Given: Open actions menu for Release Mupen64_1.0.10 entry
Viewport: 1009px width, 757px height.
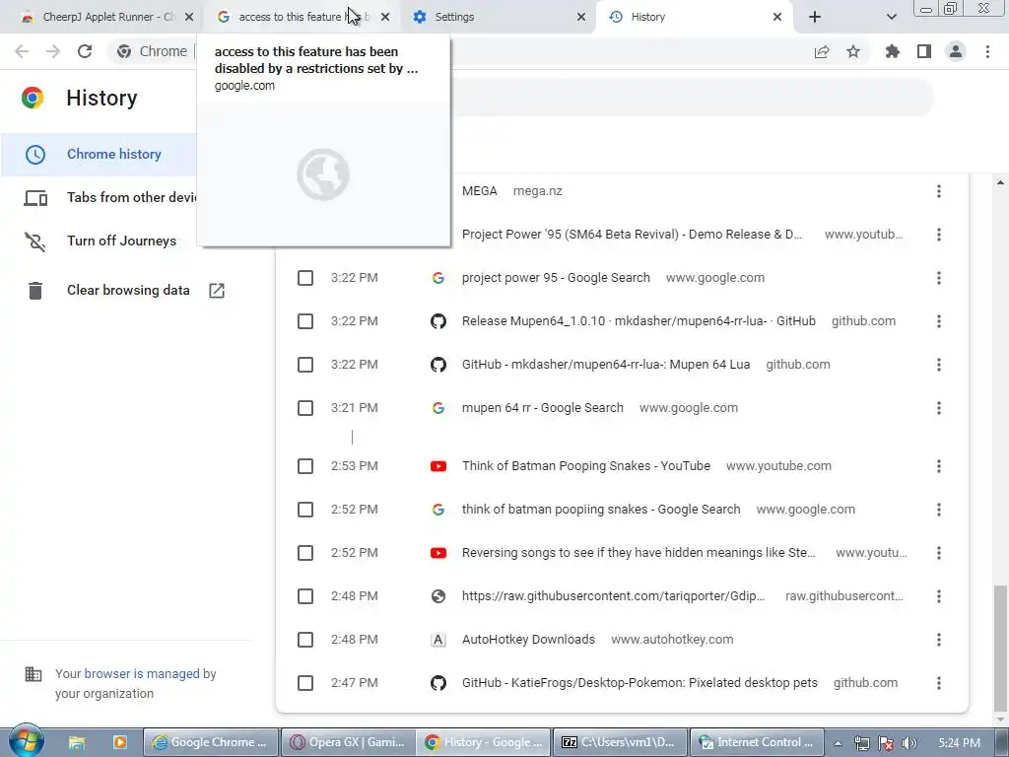Looking at the screenshot, I should 939,321.
